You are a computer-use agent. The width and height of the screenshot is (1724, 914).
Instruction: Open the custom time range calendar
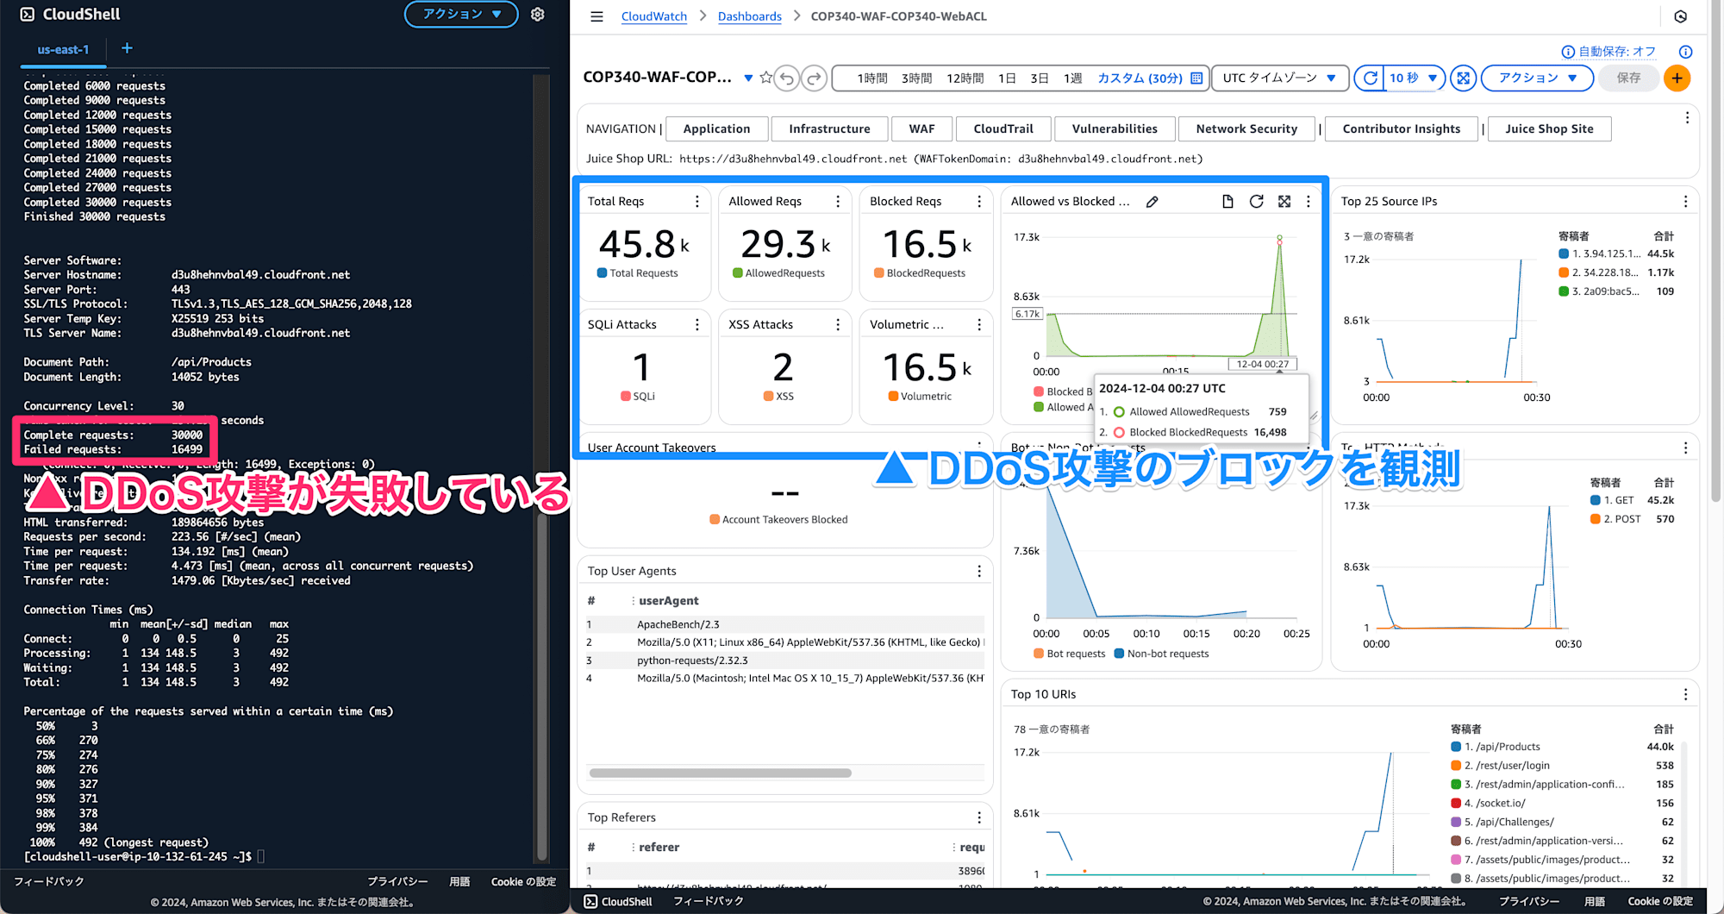pyautogui.click(x=1196, y=78)
